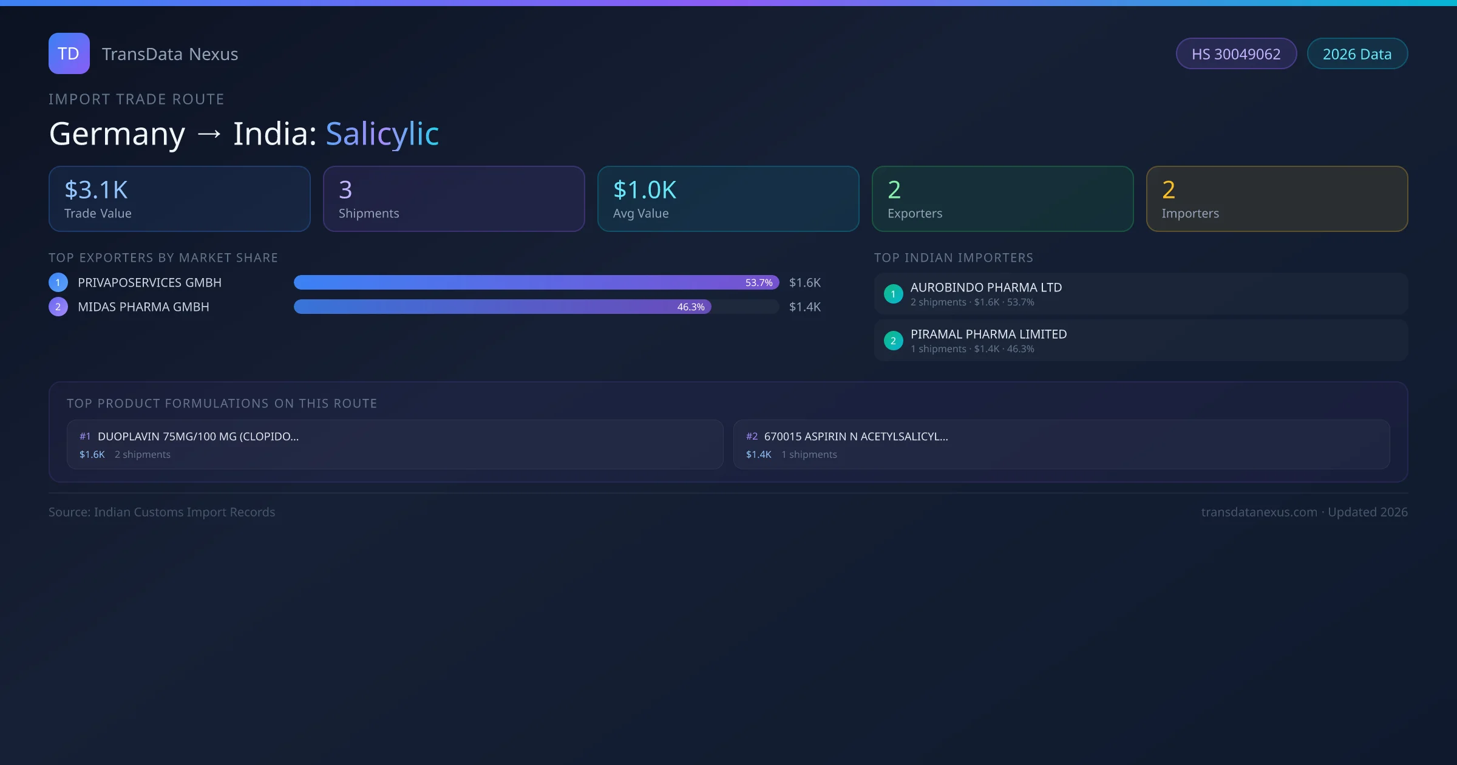The width and height of the screenshot is (1457, 765).
Task: Open the 2 Importers card
Action: 1277,199
